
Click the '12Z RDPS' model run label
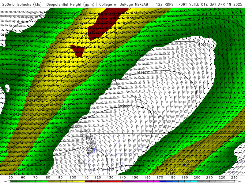[165, 4]
